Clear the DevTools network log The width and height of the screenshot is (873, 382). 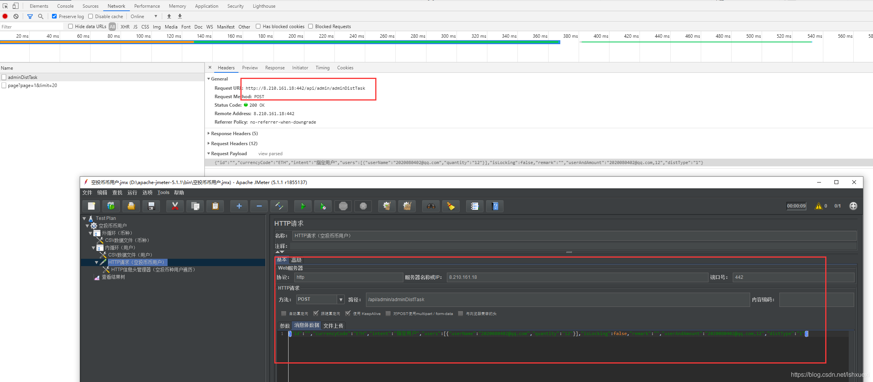coord(16,16)
